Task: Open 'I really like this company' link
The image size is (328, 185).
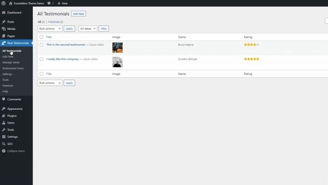Action: click(x=63, y=59)
